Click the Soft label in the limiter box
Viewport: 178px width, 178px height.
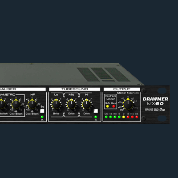click(x=108, y=103)
